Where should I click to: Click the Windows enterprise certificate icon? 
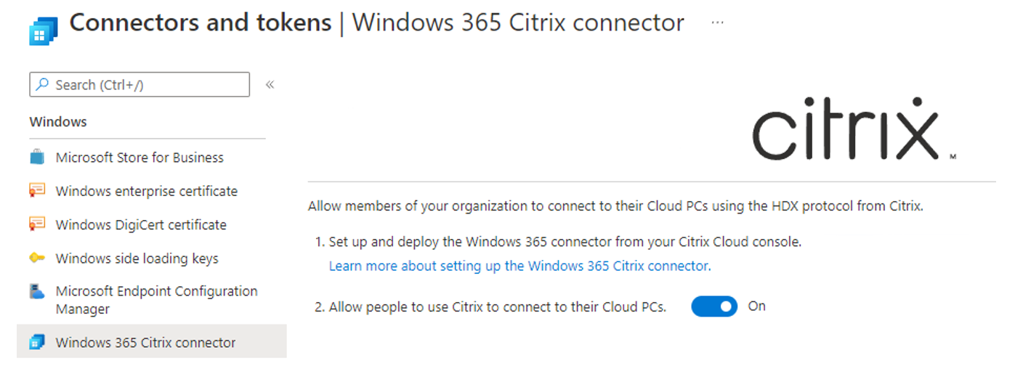click(x=37, y=191)
